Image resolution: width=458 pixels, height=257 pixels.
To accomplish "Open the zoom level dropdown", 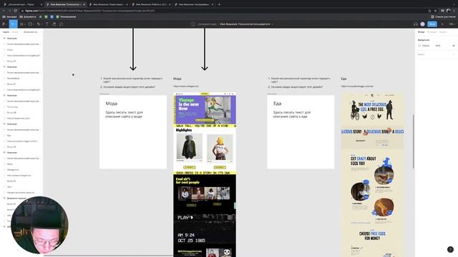I will click(452, 24).
